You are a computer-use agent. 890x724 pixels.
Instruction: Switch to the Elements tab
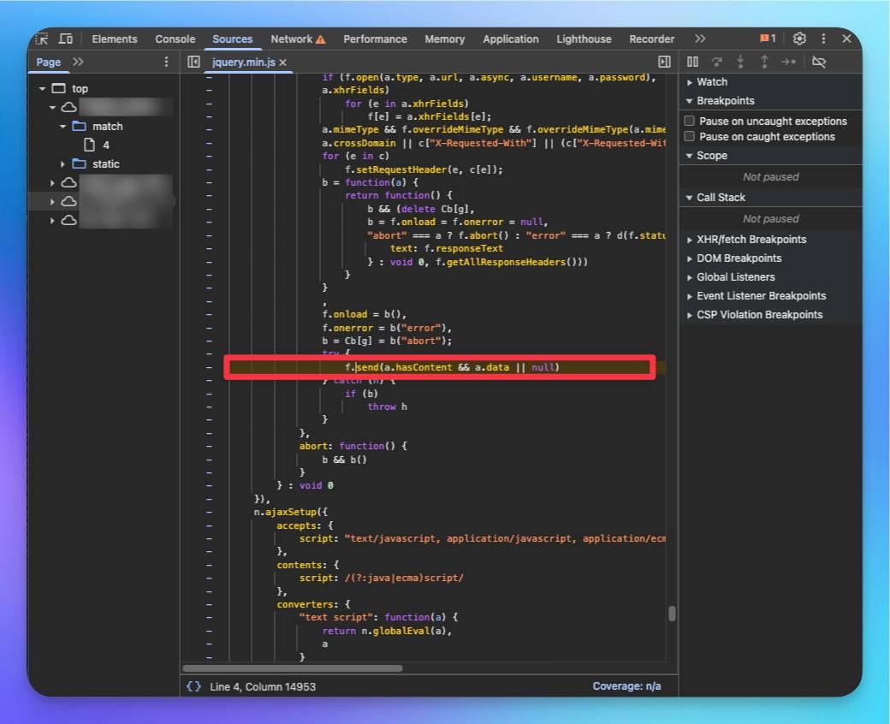[x=115, y=39]
